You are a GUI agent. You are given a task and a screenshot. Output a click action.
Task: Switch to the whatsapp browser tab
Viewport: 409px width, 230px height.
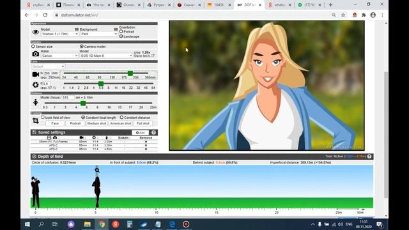[x=280, y=5]
